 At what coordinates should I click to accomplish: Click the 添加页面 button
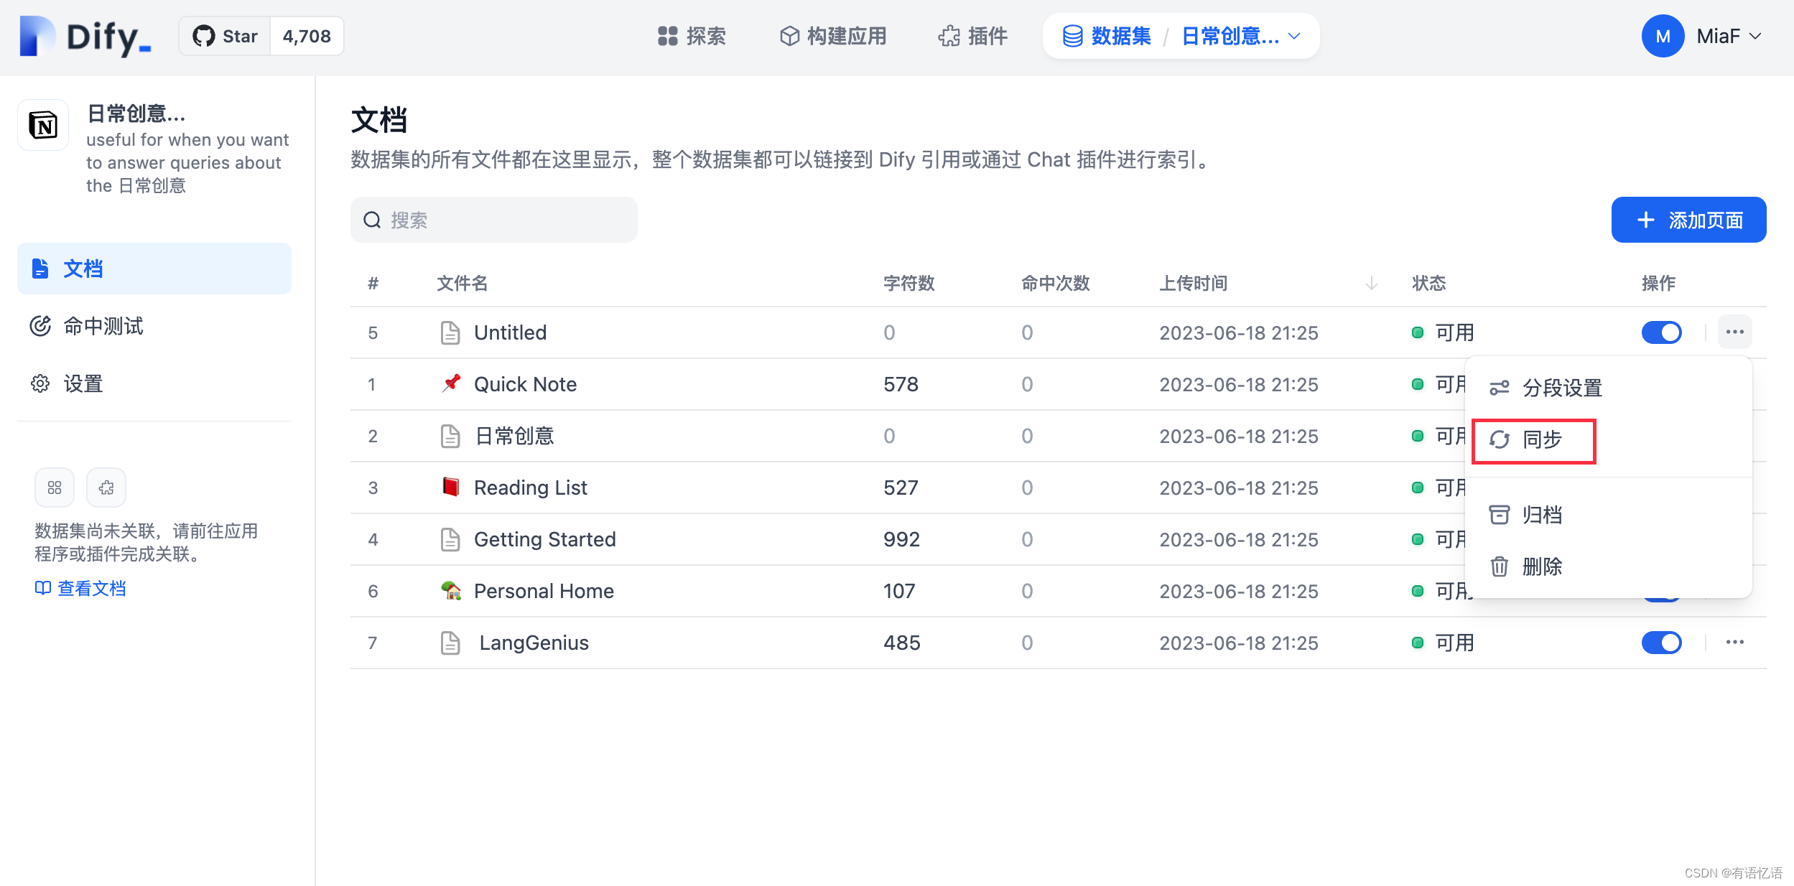click(x=1688, y=220)
